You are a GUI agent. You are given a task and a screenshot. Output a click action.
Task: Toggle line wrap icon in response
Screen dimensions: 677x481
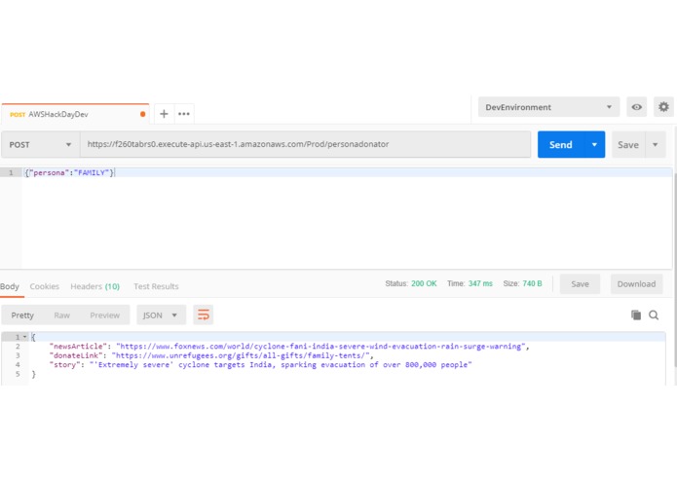click(x=204, y=314)
